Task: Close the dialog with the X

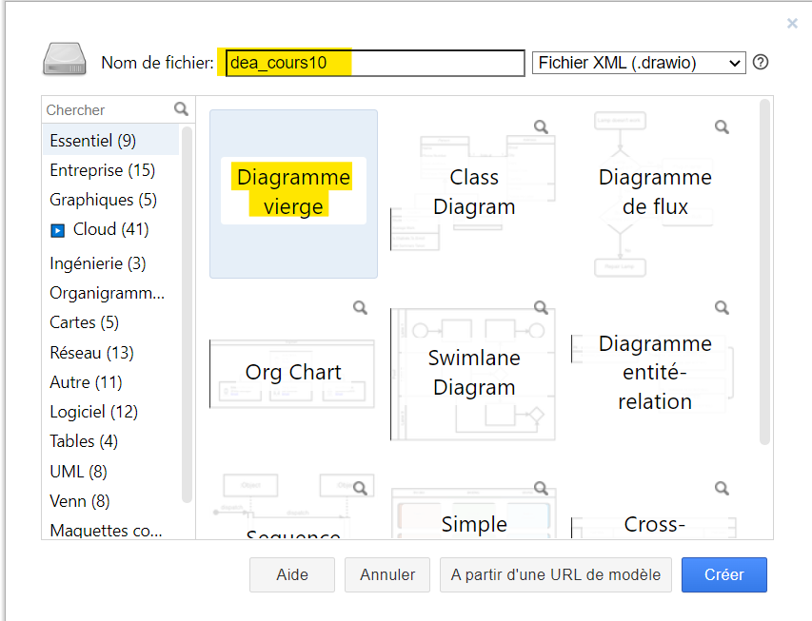Action: point(792,24)
